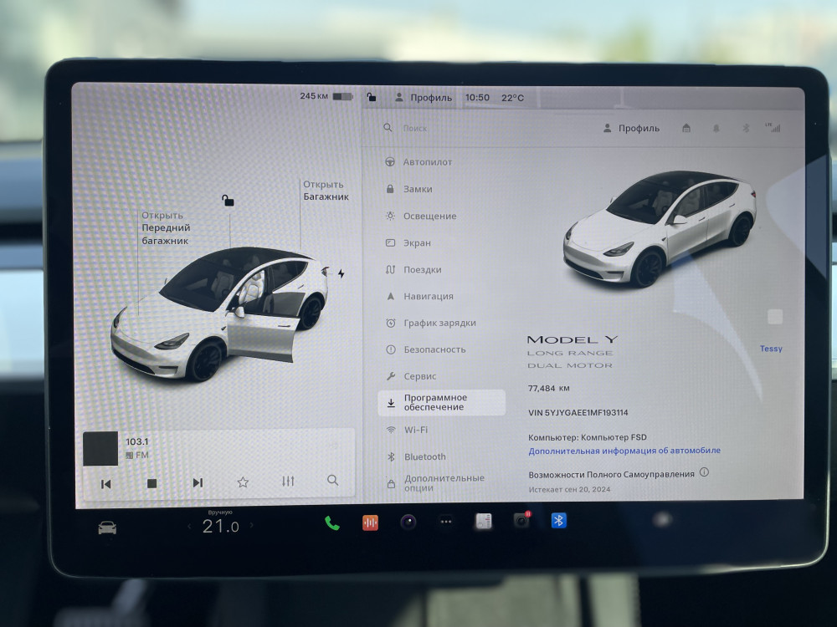
Task: Tap the 245 км range reading
Action: tap(314, 96)
